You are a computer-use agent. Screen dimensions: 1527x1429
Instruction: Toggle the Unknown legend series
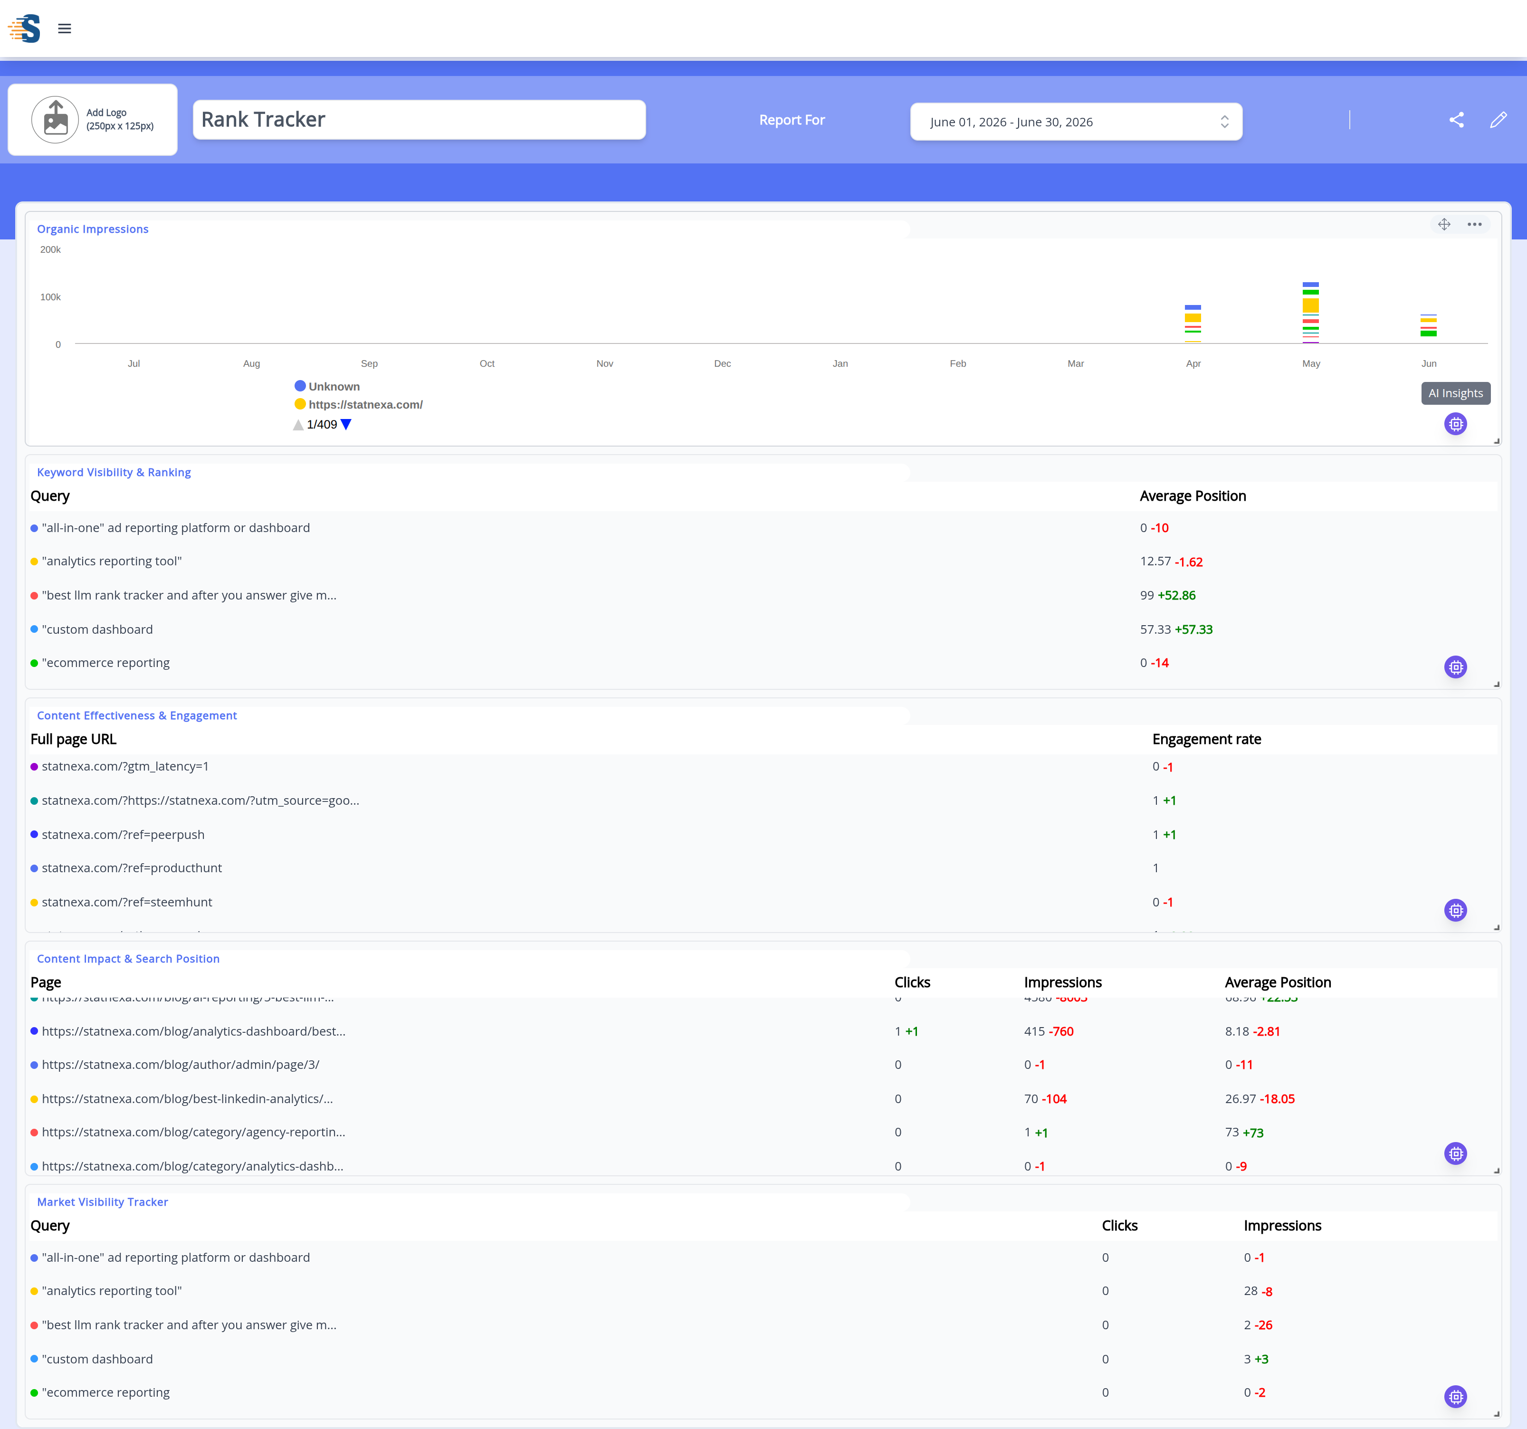tap(327, 386)
